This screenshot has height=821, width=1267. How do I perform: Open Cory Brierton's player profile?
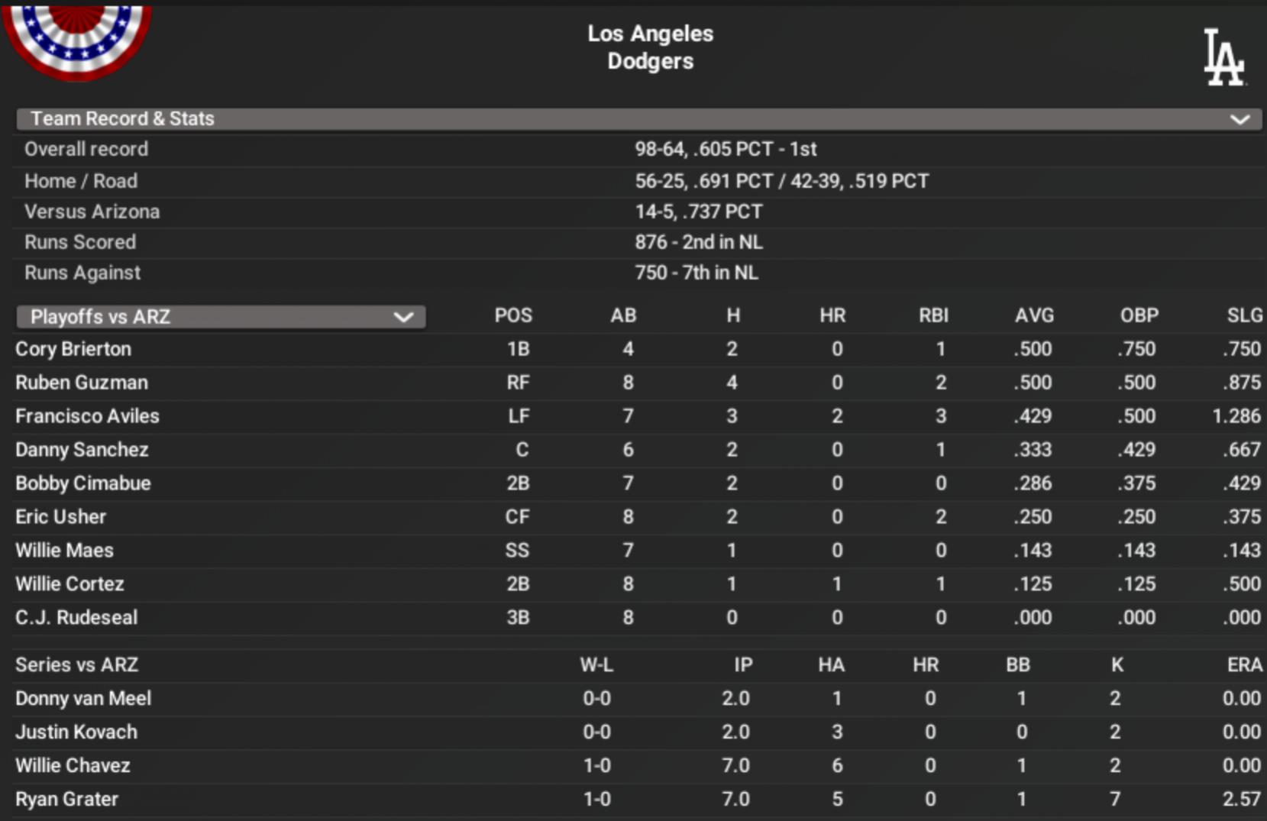(x=73, y=349)
